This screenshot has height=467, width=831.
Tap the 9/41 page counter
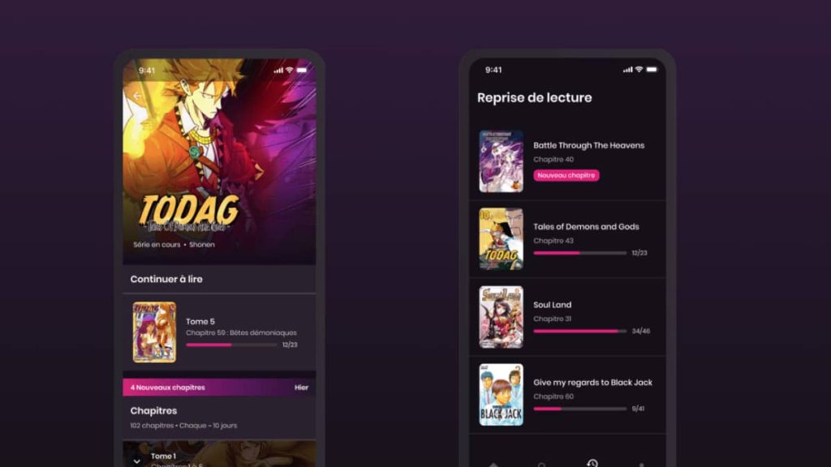638,409
